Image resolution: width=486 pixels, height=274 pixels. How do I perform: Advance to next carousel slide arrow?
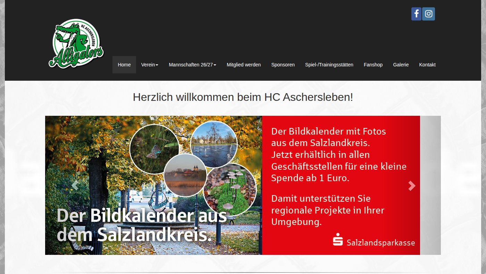[x=412, y=186]
